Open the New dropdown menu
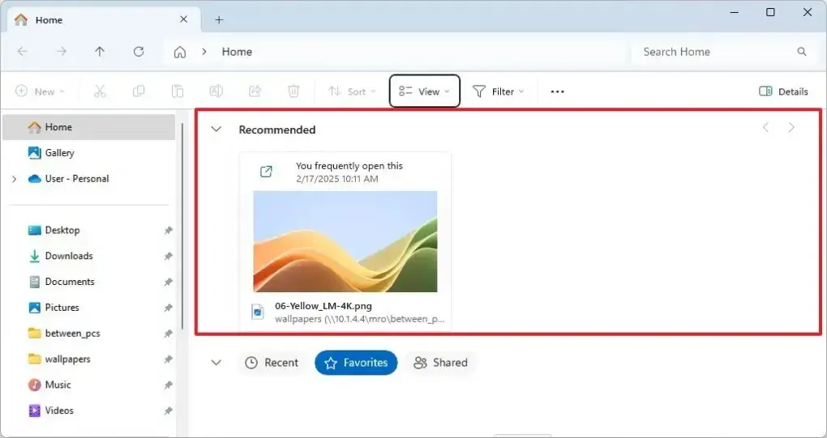Viewport: 827px width, 438px height. (x=40, y=91)
